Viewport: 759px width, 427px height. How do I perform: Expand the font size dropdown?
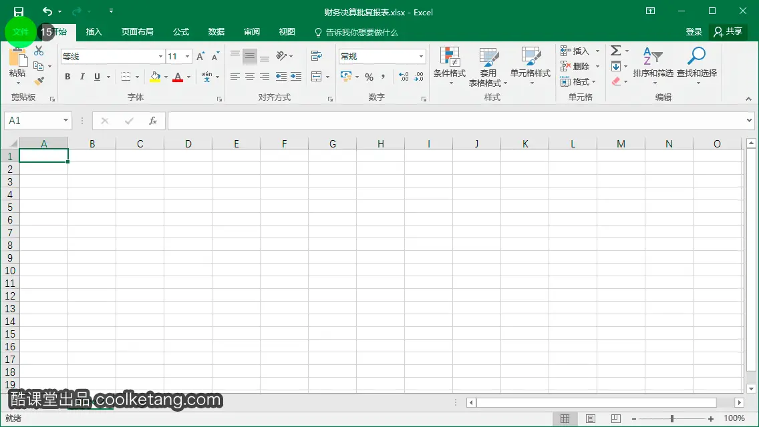[x=187, y=57]
